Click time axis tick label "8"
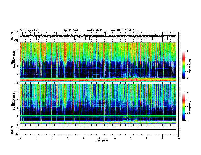The height and width of the screenshot is (155, 201). coord(147,138)
